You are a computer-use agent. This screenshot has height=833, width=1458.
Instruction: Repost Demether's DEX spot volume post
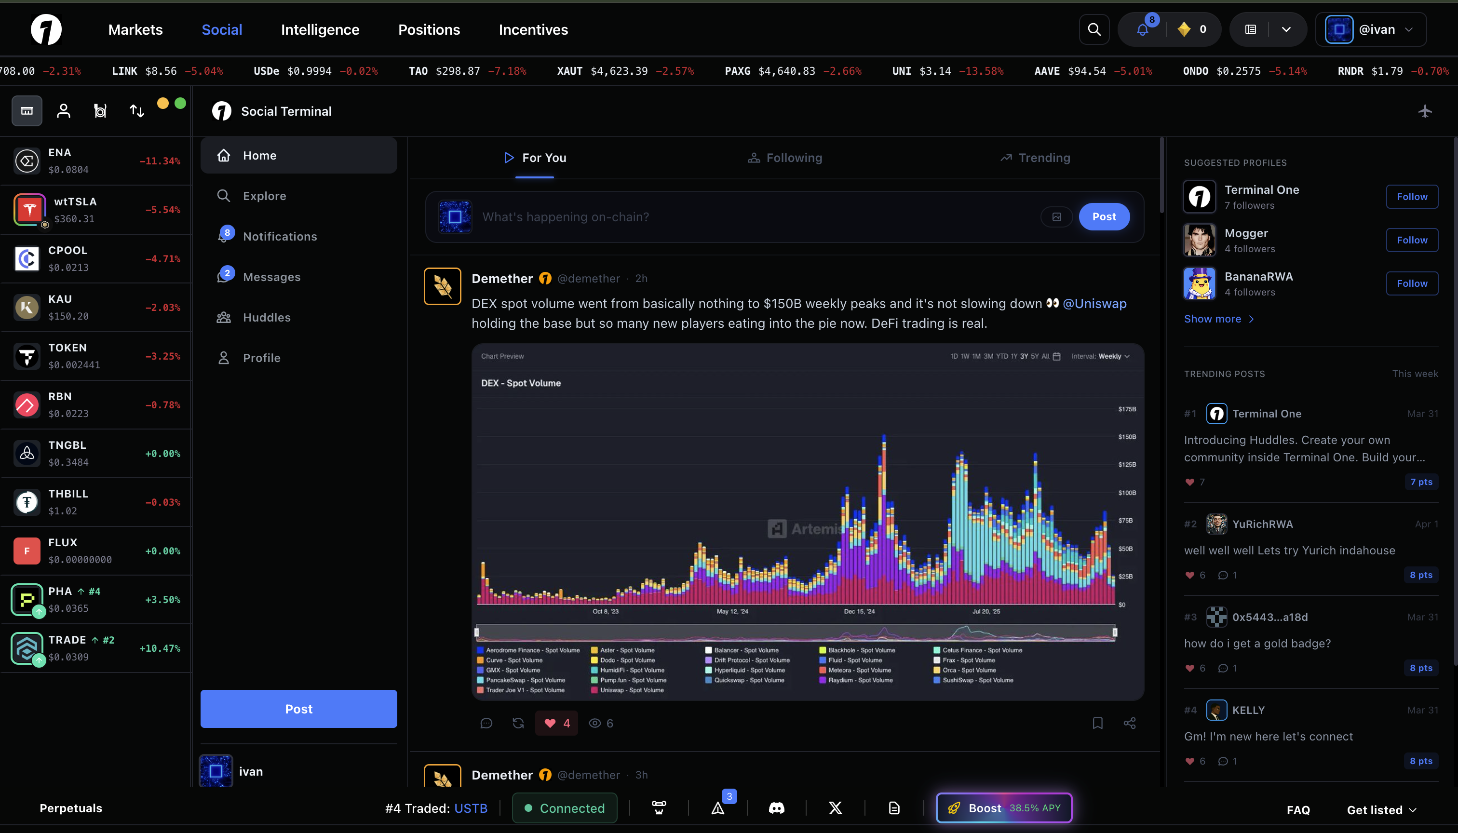(x=518, y=723)
